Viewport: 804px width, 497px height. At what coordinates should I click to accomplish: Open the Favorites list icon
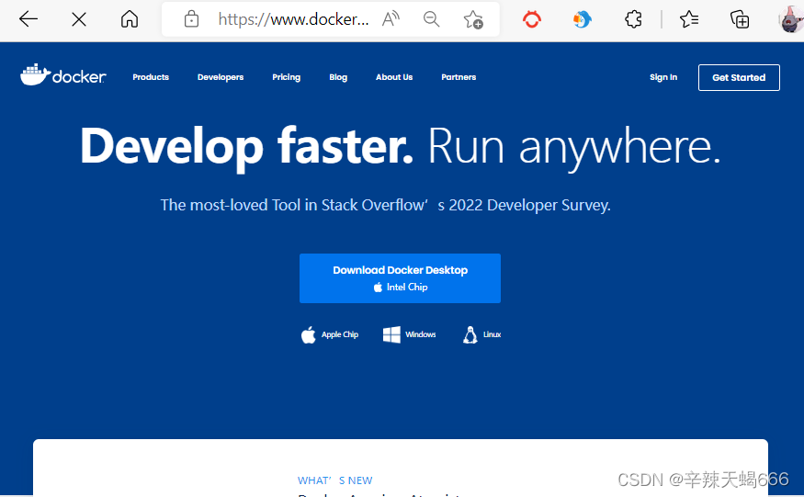(x=689, y=19)
